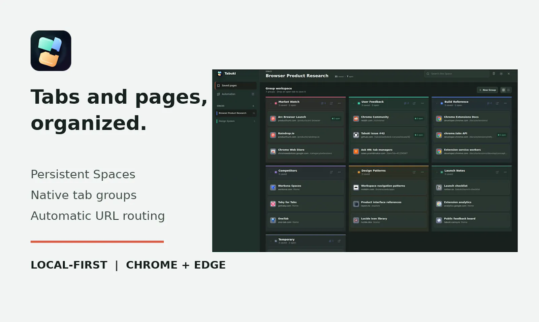This screenshot has width=539, height=322.
Task: Click the OneTab favicon
Action: click(273, 220)
